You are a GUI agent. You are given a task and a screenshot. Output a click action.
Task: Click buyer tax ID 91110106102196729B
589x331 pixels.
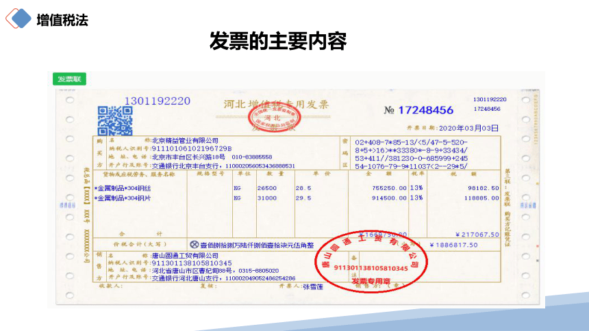(x=192, y=148)
